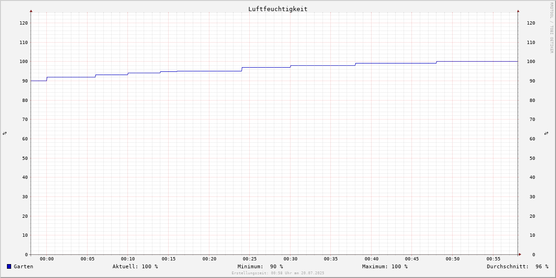The height and width of the screenshot is (278, 556).
Task: Click the 00:35 time axis label
Action: coord(331,259)
